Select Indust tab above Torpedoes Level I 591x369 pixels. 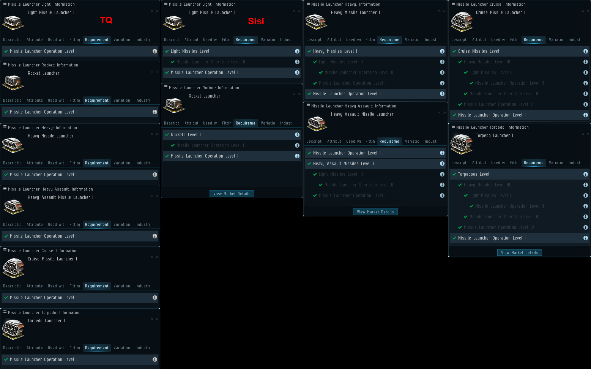(x=574, y=163)
